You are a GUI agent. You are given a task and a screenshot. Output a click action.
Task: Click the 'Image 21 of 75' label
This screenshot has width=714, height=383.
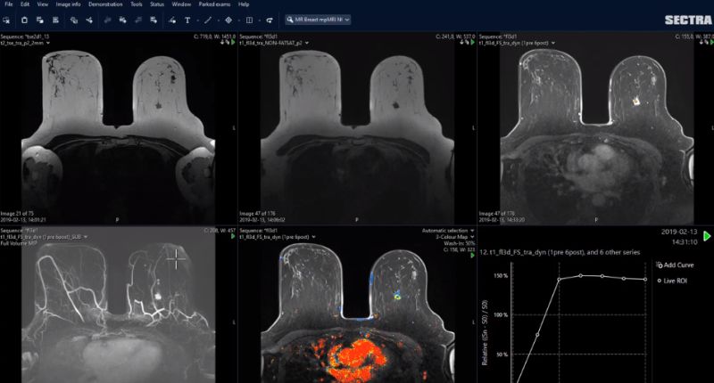[x=17, y=214]
